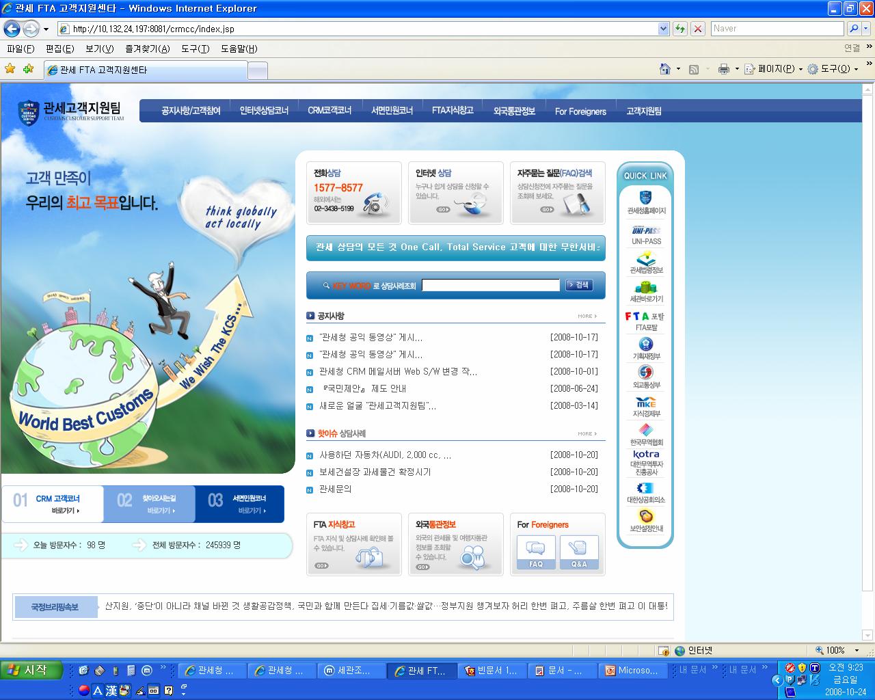Expand the address bar URL dropdown

tap(663, 29)
